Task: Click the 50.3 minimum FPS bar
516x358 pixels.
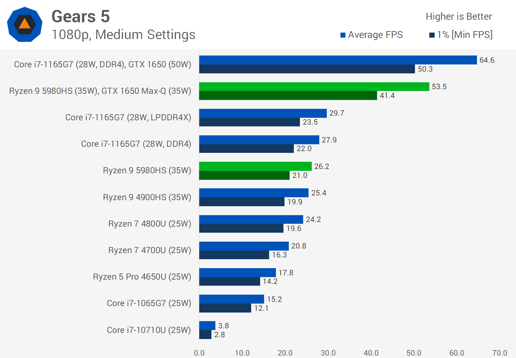Action: 307,69
